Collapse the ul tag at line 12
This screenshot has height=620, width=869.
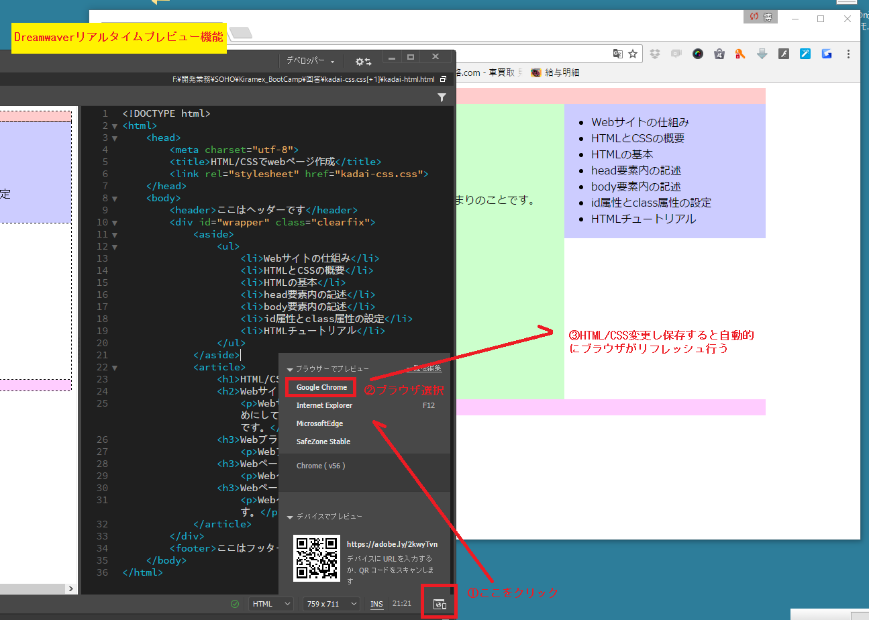114,247
